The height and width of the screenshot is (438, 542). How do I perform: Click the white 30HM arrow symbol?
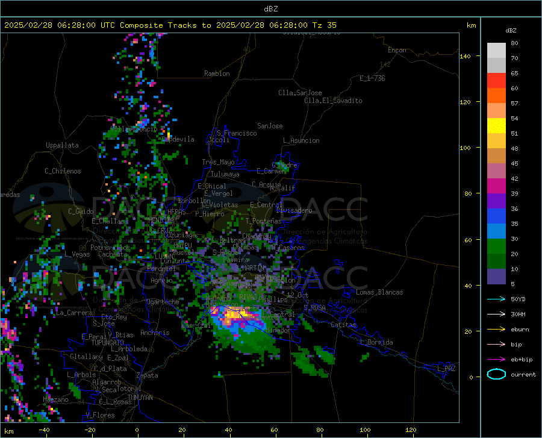click(x=496, y=314)
